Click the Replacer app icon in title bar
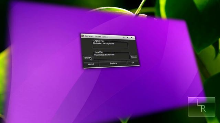 pos(82,36)
